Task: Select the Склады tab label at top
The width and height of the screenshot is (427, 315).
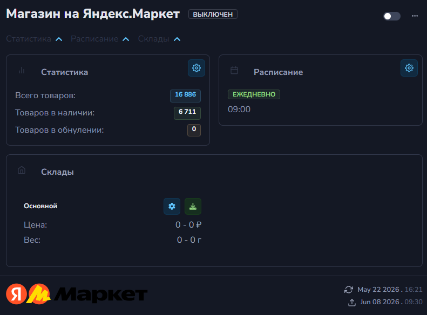Action: click(x=154, y=39)
